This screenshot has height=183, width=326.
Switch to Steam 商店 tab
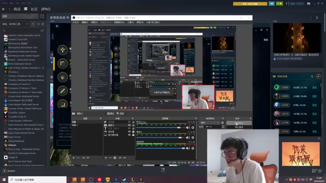[17, 9]
